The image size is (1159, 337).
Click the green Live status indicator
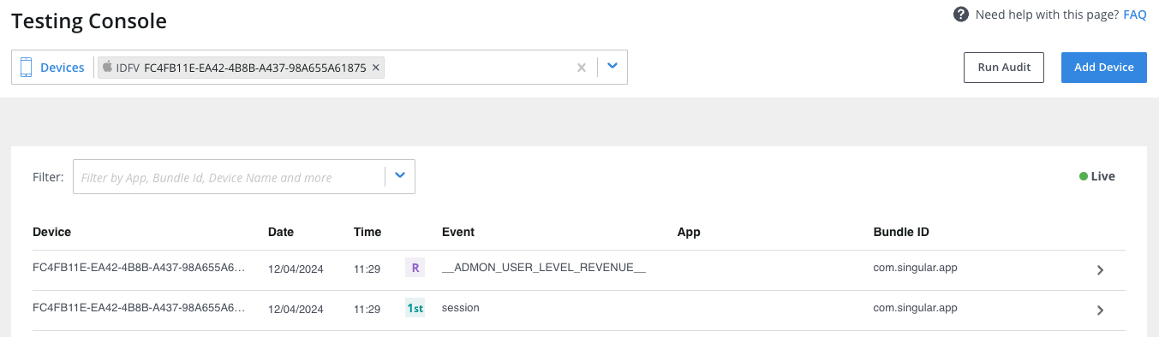tap(1097, 176)
